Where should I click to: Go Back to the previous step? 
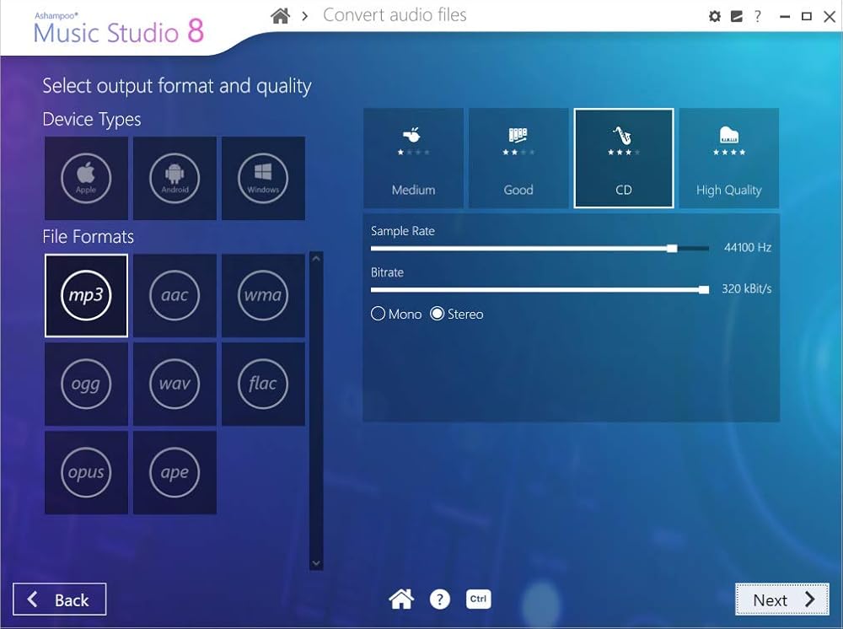pos(59,599)
